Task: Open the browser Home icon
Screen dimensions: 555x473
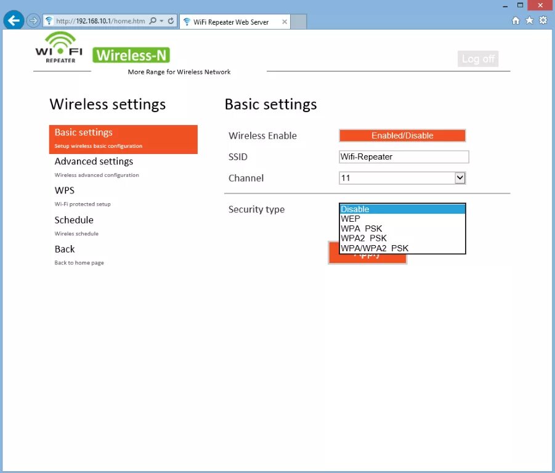Action: [x=516, y=20]
